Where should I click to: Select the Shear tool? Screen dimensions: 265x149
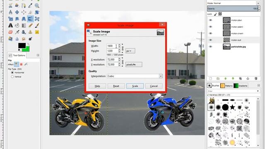(x=17, y=19)
